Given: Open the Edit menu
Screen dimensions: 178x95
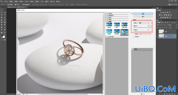Looking at the screenshot, I should click(x=11, y=2).
